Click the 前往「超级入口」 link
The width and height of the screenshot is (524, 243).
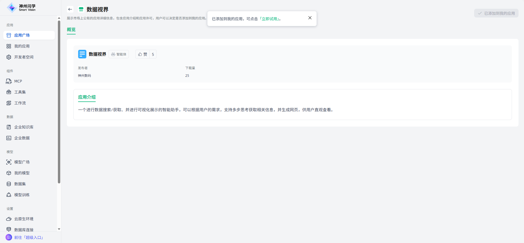pyautogui.click(x=29, y=238)
